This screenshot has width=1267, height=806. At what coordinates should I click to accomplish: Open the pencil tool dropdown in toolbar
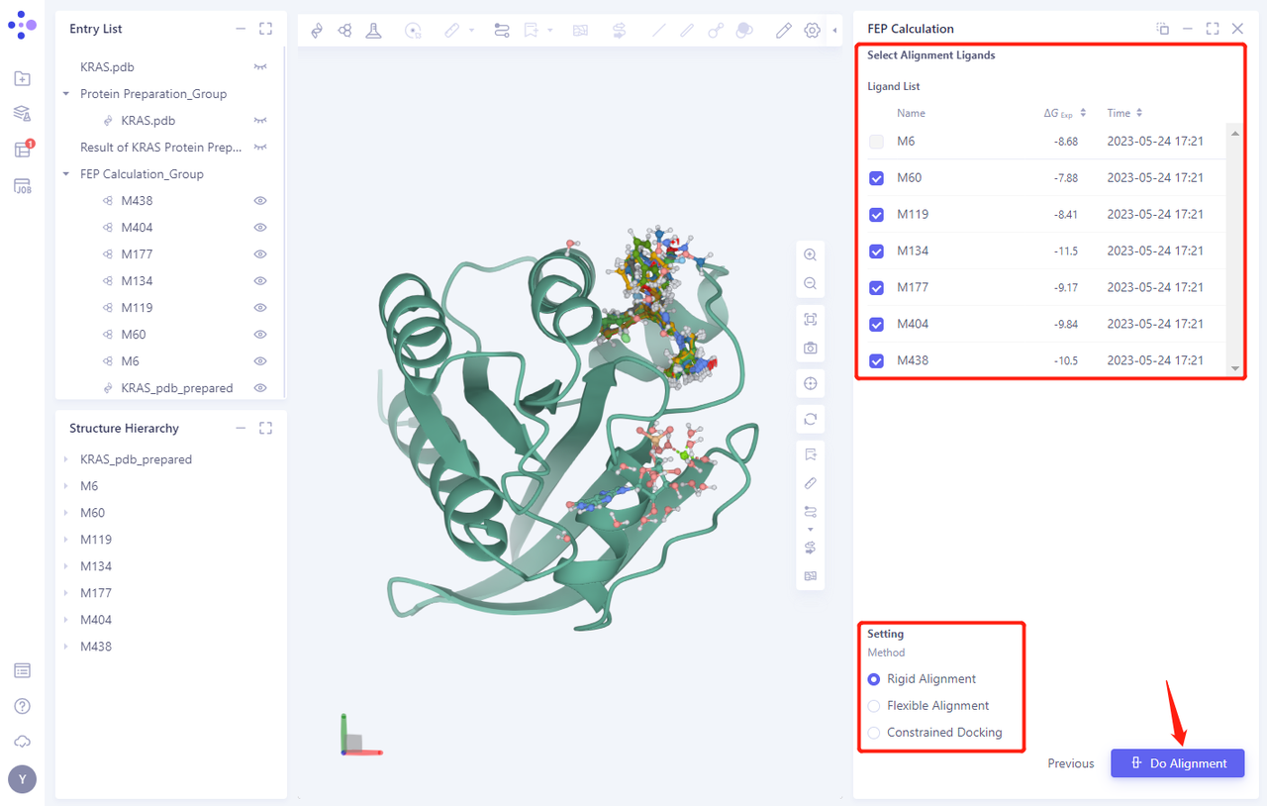pyautogui.click(x=471, y=31)
